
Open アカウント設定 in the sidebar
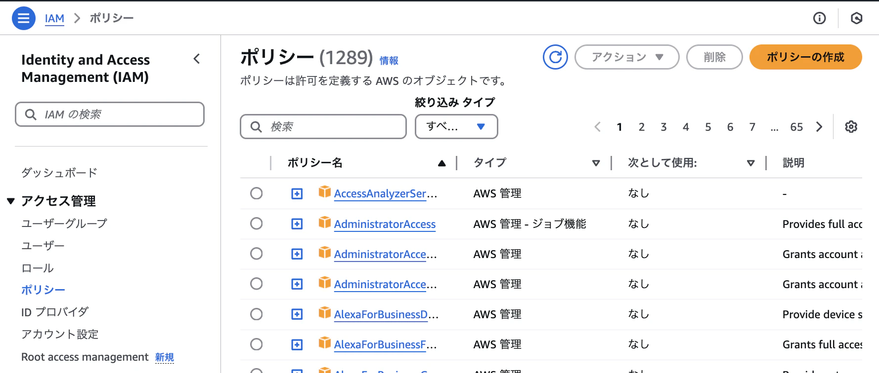tap(60, 334)
